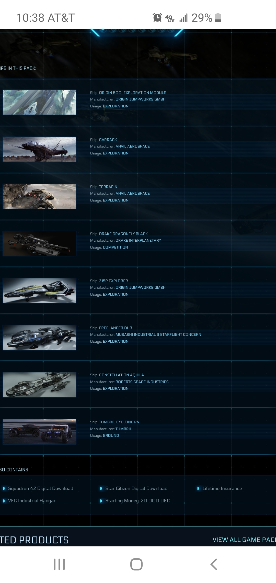
Task: Open the Terrapin ship thumbnail
Action: coord(39,196)
